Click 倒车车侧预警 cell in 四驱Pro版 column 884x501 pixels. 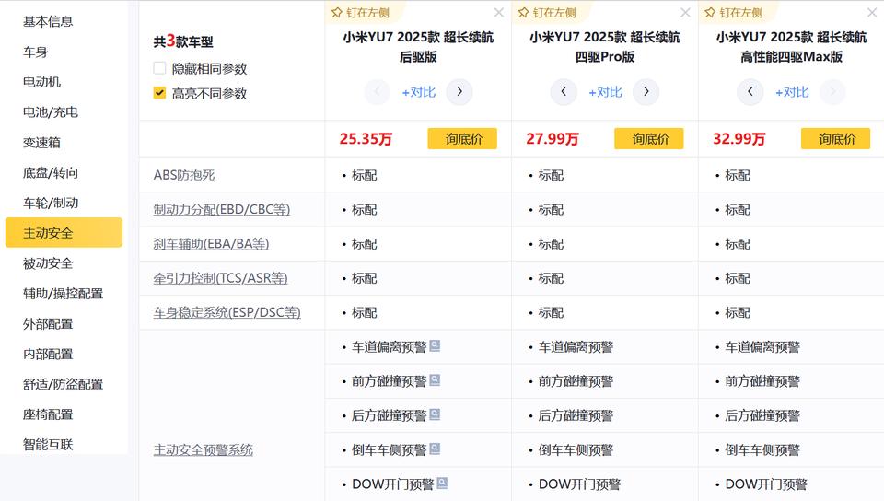[x=605, y=450]
